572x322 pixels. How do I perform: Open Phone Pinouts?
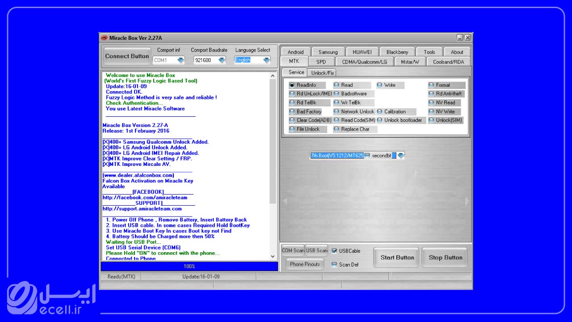[305, 264]
